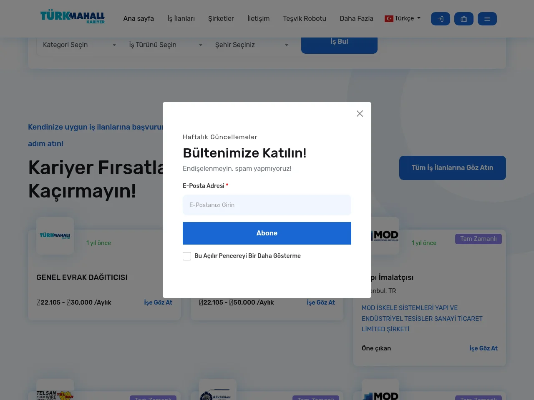Click the TürkMahall Kariyer header logo

(72, 17)
